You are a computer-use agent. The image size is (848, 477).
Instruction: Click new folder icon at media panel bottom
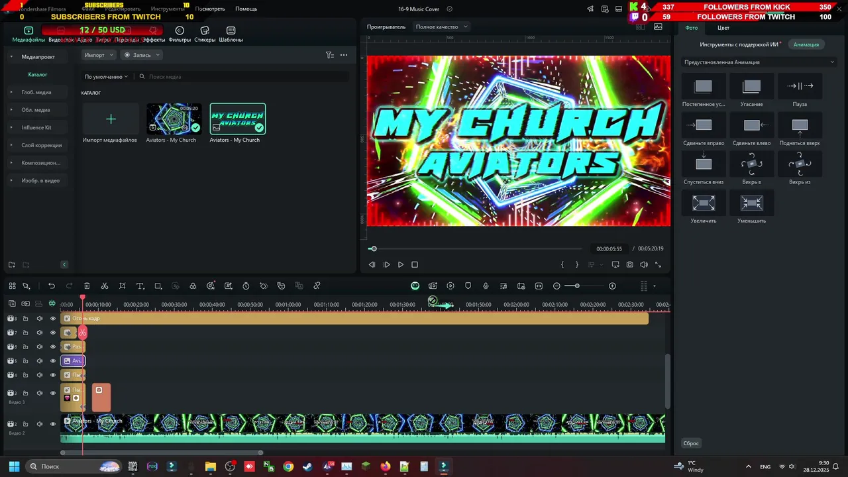click(x=12, y=264)
